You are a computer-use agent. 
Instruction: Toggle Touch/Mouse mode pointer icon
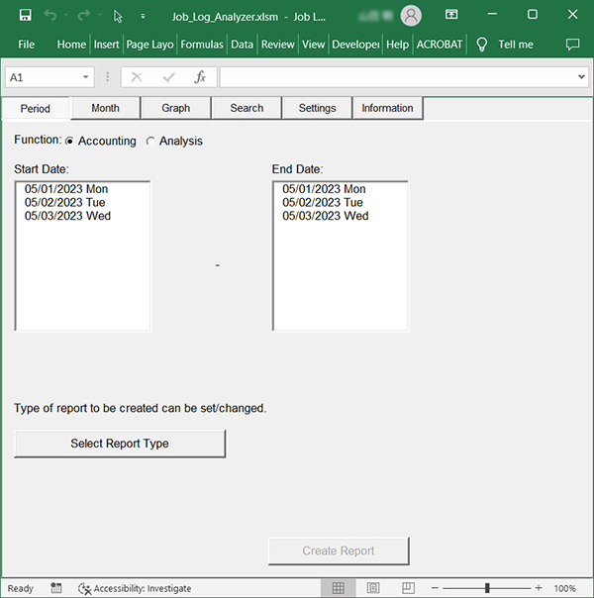pyautogui.click(x=118, y=17)
